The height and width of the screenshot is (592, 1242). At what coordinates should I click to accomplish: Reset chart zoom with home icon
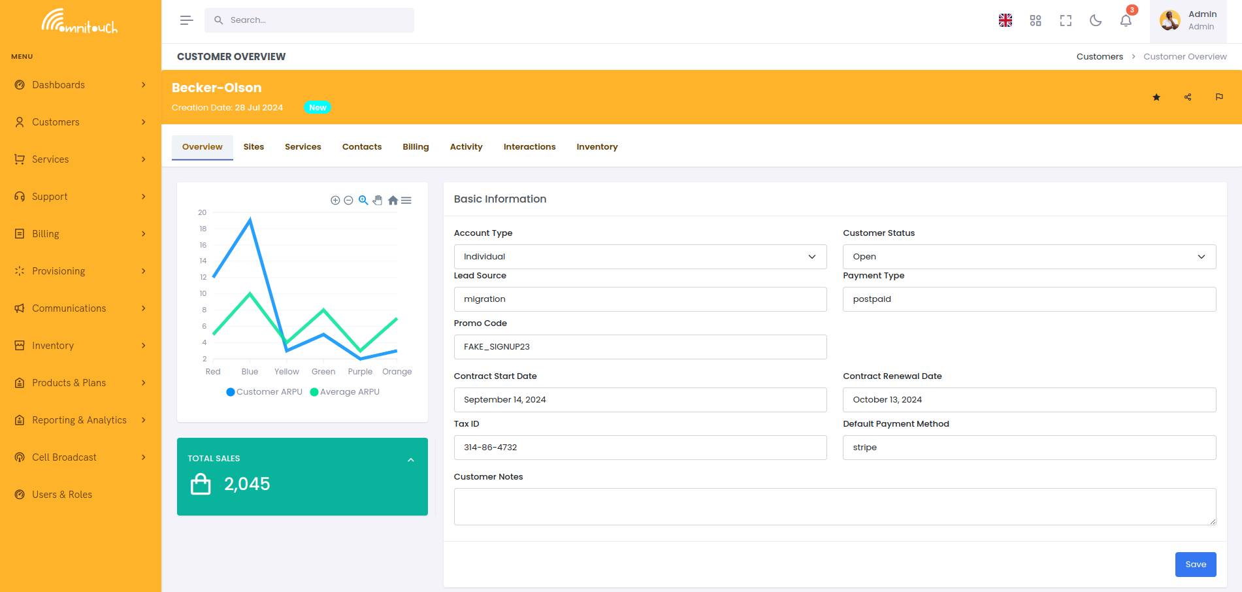393,201
